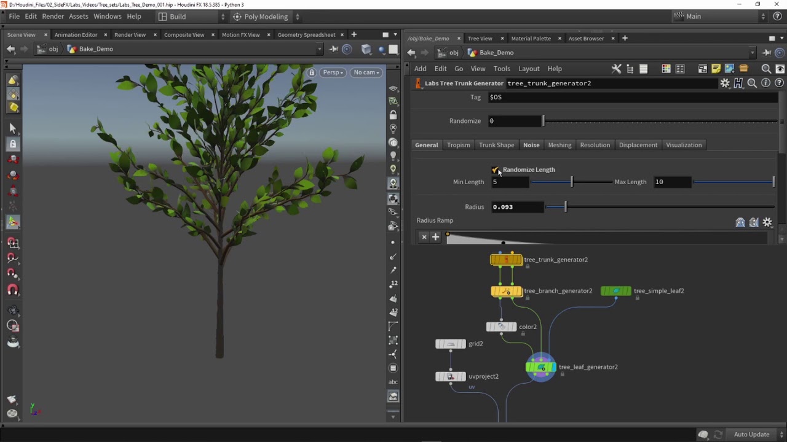Click the sticky note icon in network toolbar
Viewport: 787px width, 442px height.
[716, 69]
